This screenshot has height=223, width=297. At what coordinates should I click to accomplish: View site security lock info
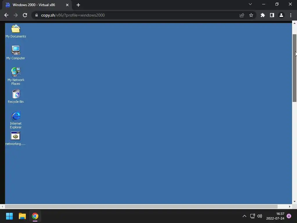(x=37, y=15)
